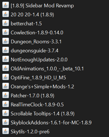
Task: Select Orange's+Simple+Mods-1.2 file name
Action: click(x=42, y=87)
